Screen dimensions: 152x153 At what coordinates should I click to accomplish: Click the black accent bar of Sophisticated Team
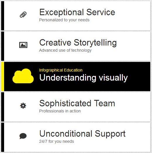click(x=3, y=107)
